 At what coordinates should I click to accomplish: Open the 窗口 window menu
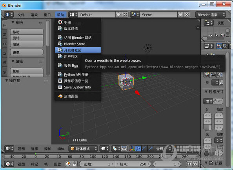[x=47, y=14]
